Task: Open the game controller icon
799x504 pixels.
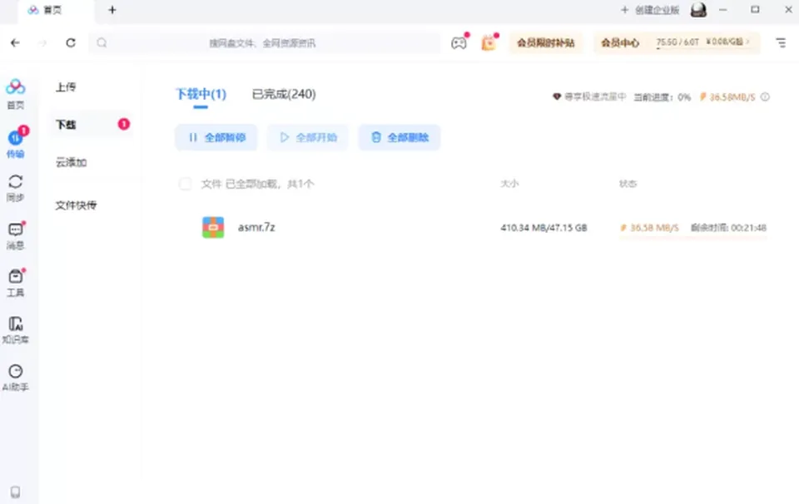Action: (x=459, y=42)
